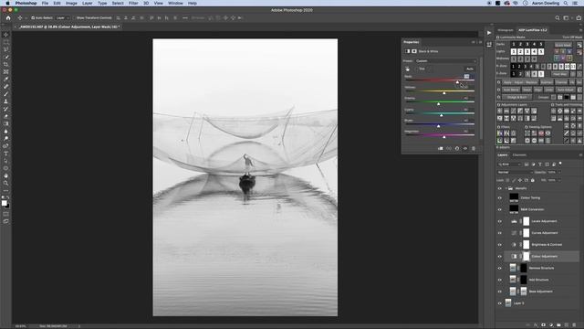
Task: Hide the Brightness & Contrast layer
Action: tap(500, 245)
